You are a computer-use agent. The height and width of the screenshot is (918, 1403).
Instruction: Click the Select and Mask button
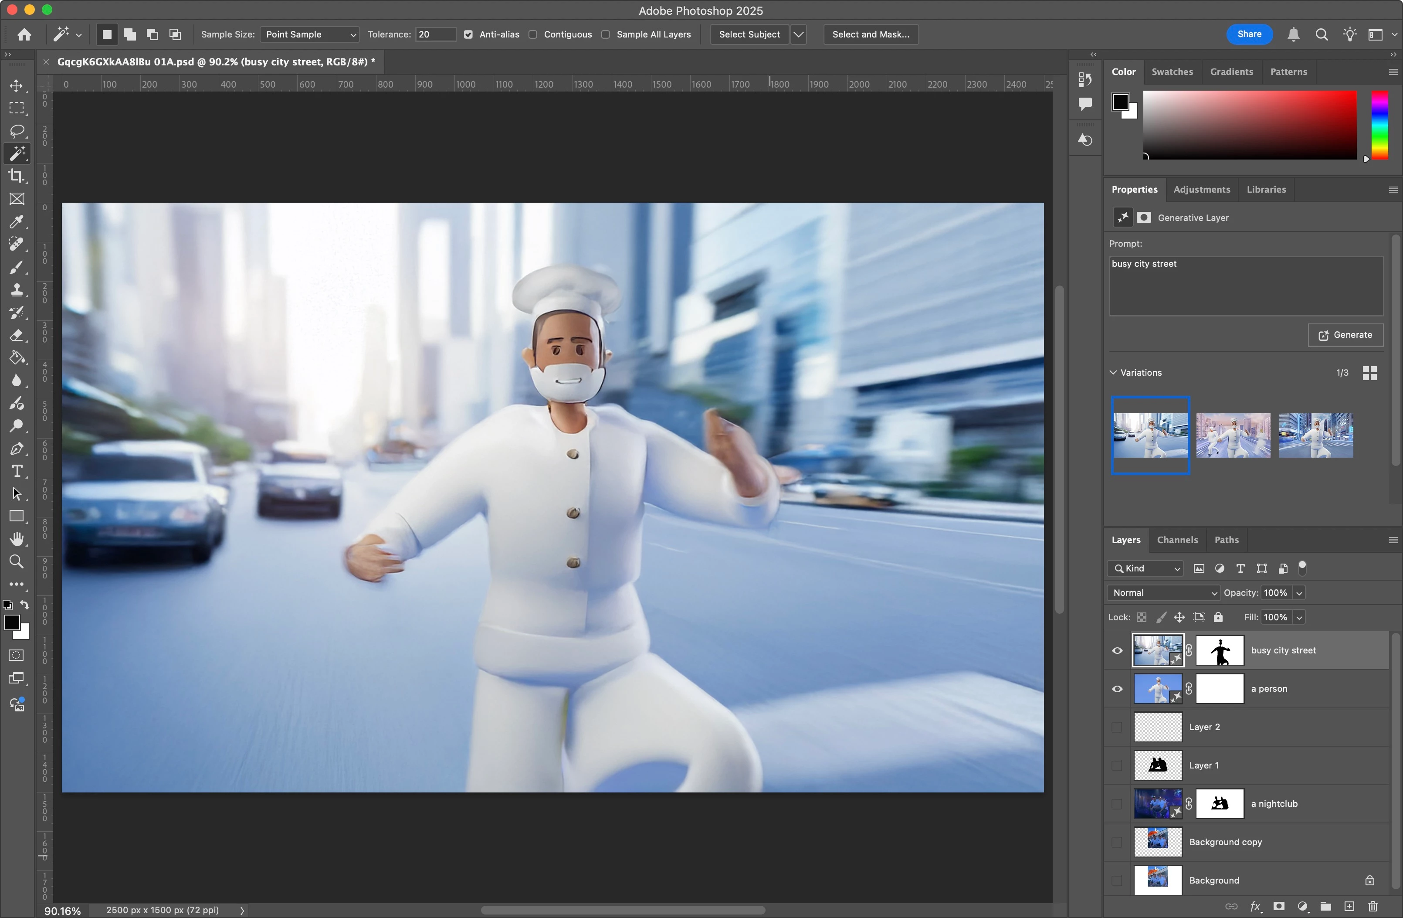pyautogui.click(x=870, y=34)
